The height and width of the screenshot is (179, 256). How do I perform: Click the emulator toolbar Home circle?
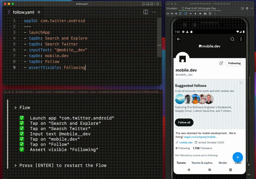click(x=195, y=14)
